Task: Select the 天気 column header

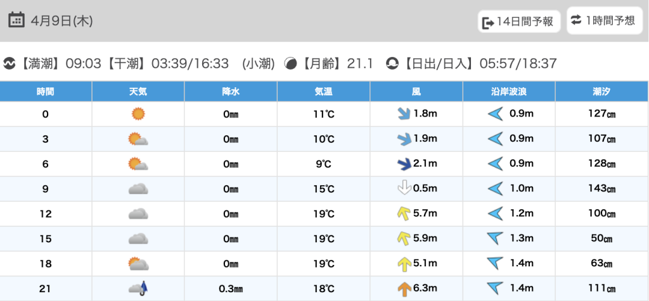Action: click(138, 92)
